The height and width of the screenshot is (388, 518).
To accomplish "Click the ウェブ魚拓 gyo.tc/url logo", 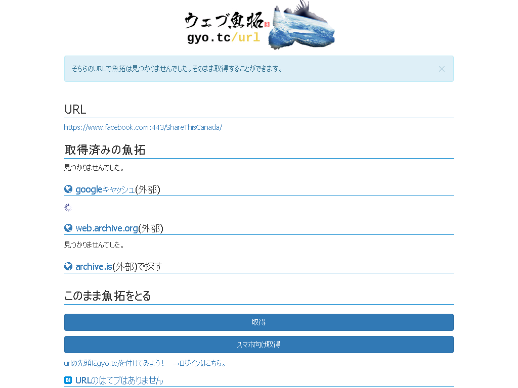I will click(x=259, y=26).
